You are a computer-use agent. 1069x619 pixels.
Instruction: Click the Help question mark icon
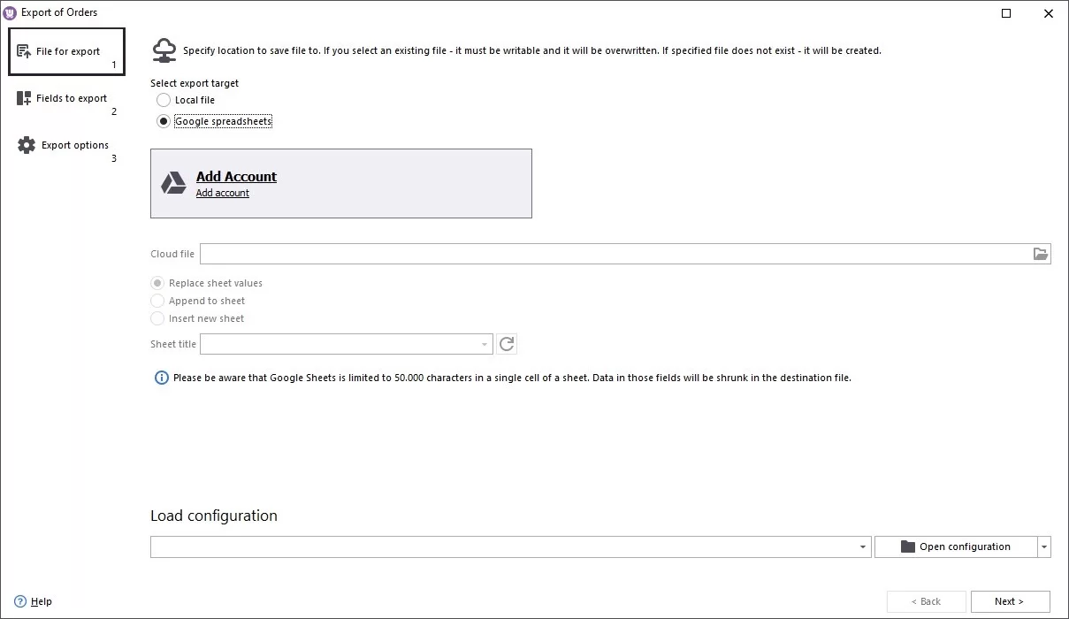pos(20,601)
